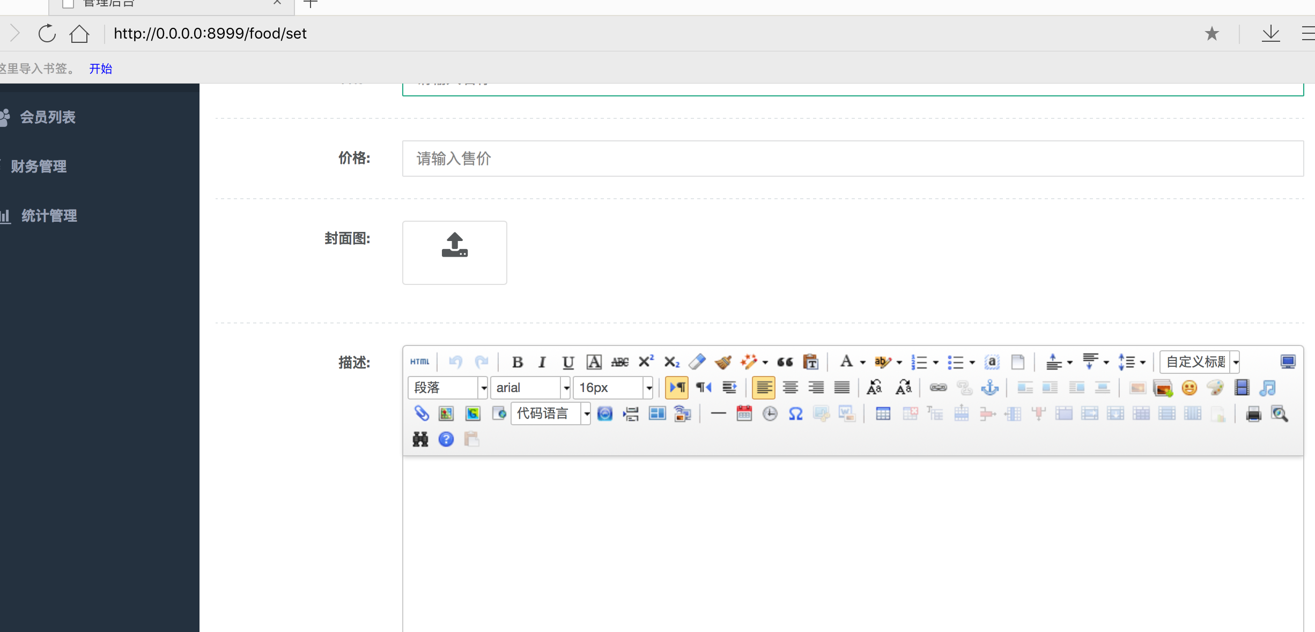The height and width of the screenshot is (632, 1315).
Task: Click the blockquote icon
Action: click(785, 362)
